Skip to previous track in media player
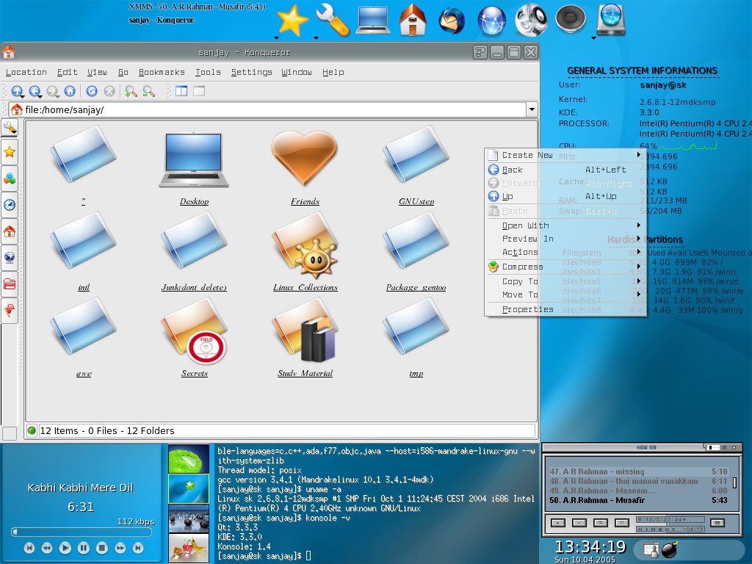Viewport: 752px width, 564px height. pyautogui.click(x=29, y=548)
